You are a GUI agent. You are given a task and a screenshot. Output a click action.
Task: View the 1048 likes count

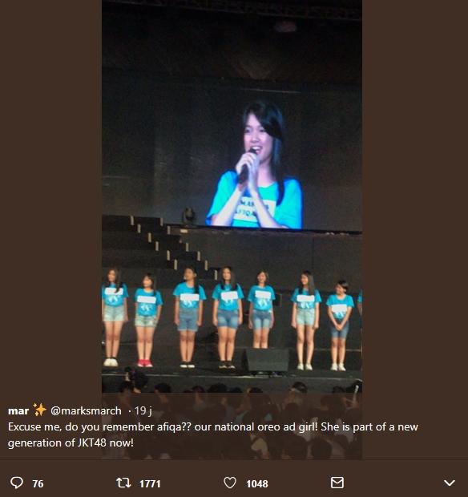[x=257, y=483]
